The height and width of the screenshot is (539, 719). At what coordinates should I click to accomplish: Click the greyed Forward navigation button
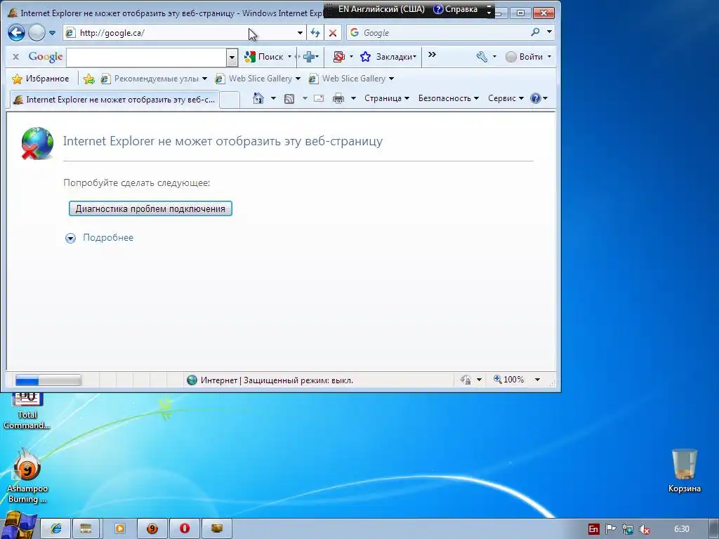pos(37,32)
